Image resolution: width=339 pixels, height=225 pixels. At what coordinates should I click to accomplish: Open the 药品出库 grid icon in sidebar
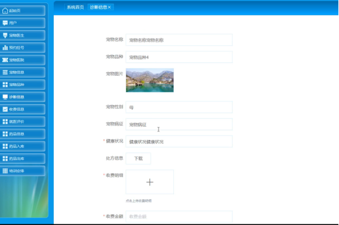tap(5, 158)
